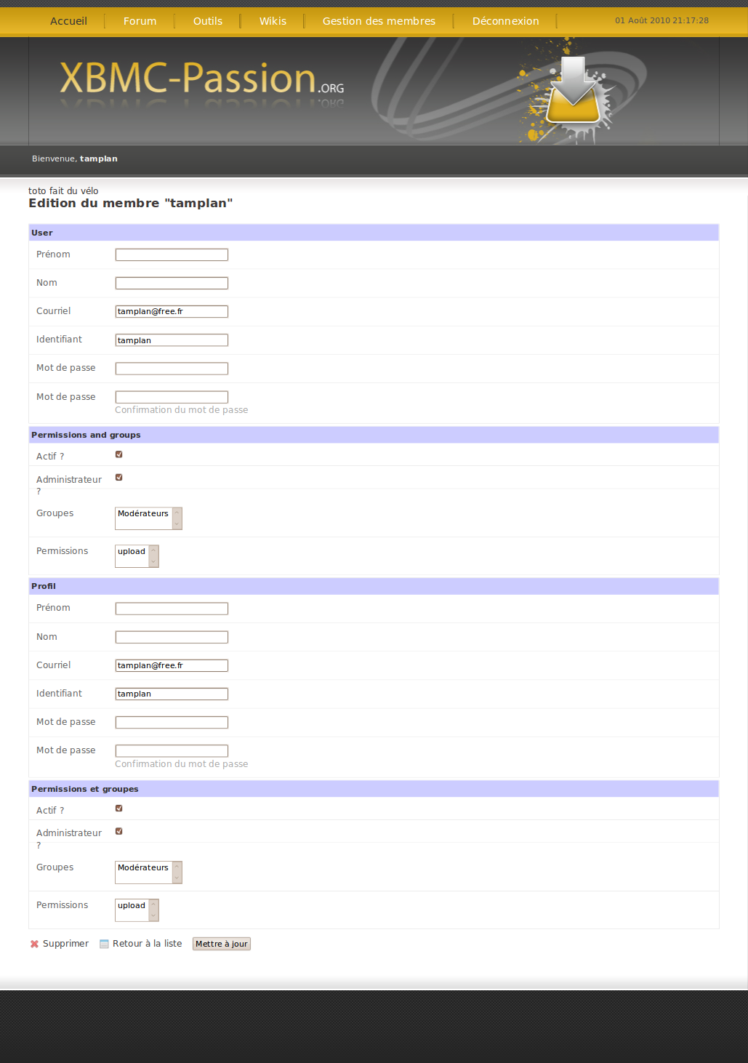Click the tamplan username in welcome bar
The image size is (748, 1063).
click(98, 159)
